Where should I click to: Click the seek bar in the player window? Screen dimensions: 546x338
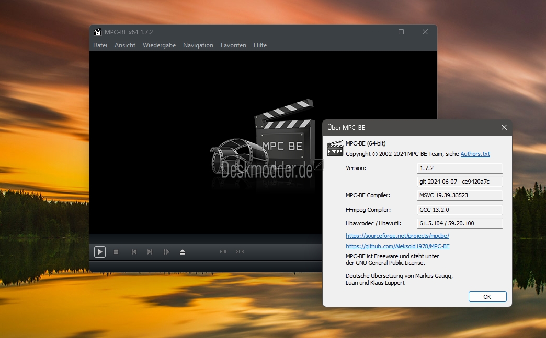(x=206, y=238)
